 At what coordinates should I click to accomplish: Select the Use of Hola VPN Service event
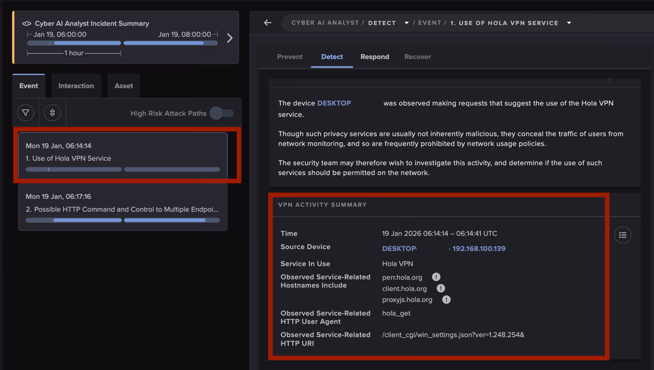click(x=123, y=155)
